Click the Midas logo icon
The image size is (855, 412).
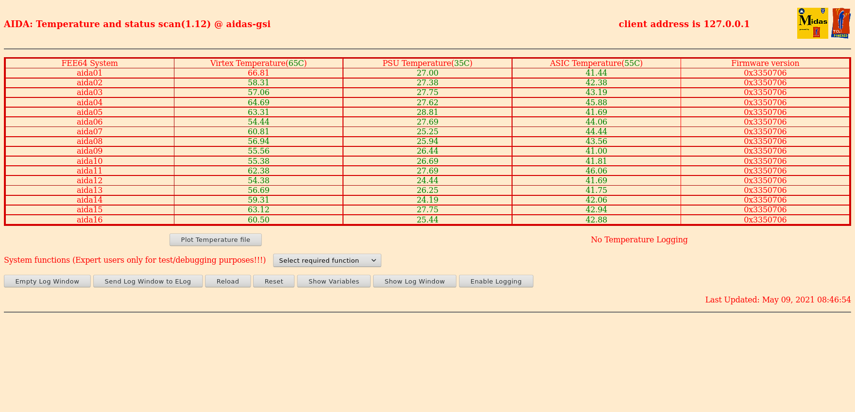click(x=813, y=23)
